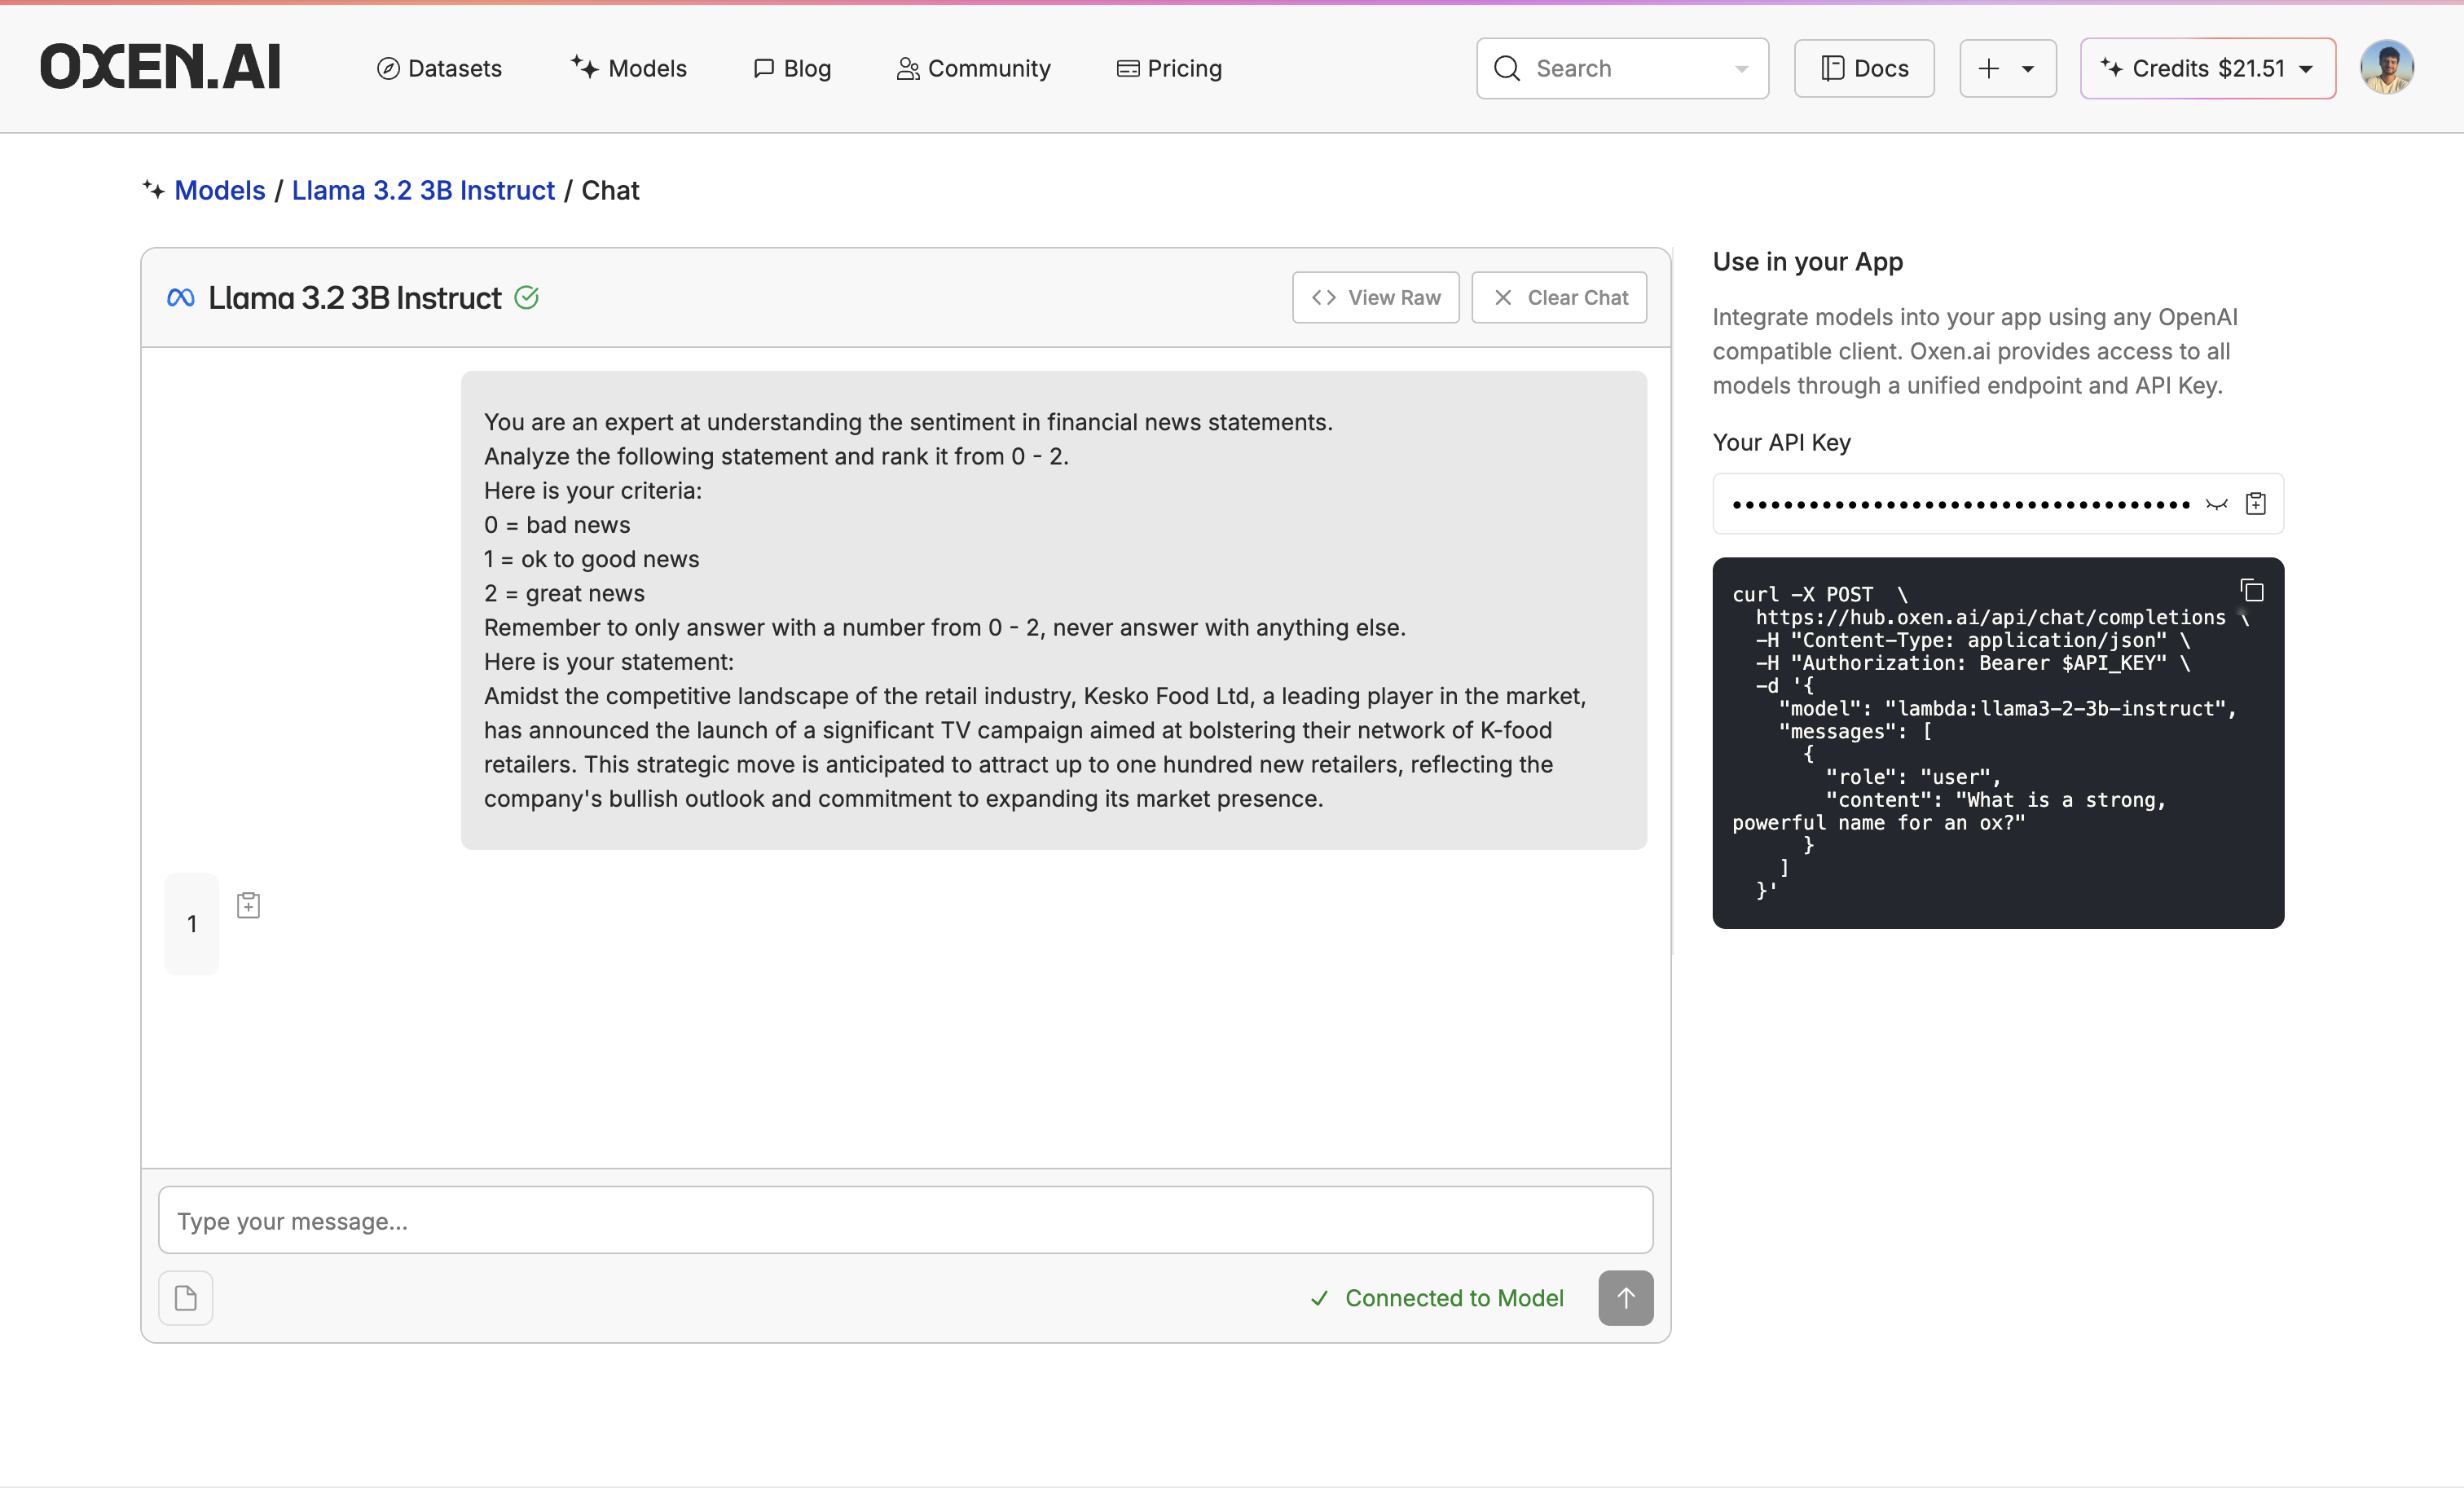Image resolution: width=2464 pixels, height=1488 pixels.
Task: Click the search magnifier icon
Action: coord(1506,68)
